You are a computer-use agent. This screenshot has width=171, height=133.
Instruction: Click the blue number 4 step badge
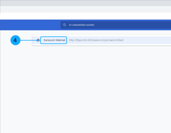tap(15, 40)
